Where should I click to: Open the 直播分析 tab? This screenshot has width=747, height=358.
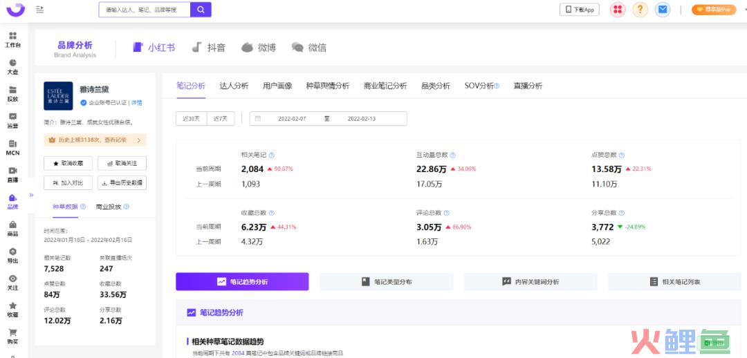528,86
